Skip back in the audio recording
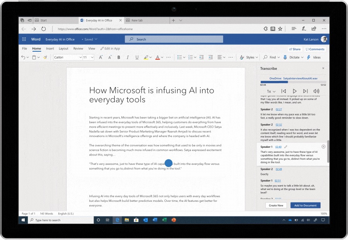This screenshot has height=240, width=348. tap(283, 91)
